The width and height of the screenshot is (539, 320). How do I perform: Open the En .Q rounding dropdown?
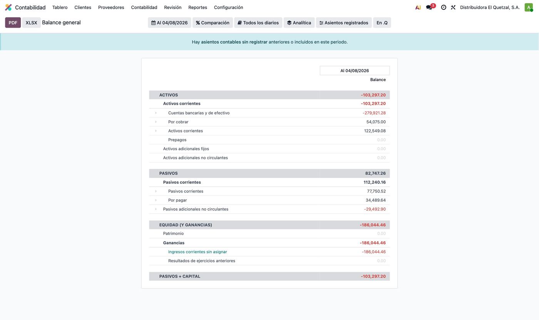tap(382, 23)
